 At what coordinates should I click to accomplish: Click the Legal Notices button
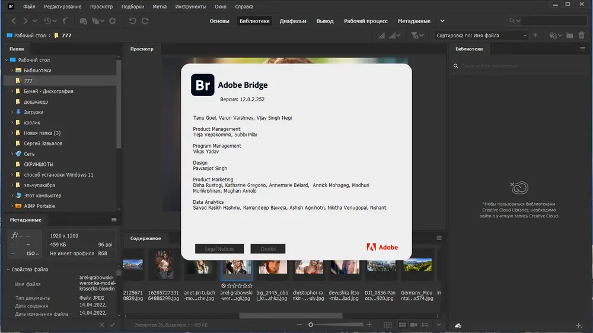click(x=219, y=249)
